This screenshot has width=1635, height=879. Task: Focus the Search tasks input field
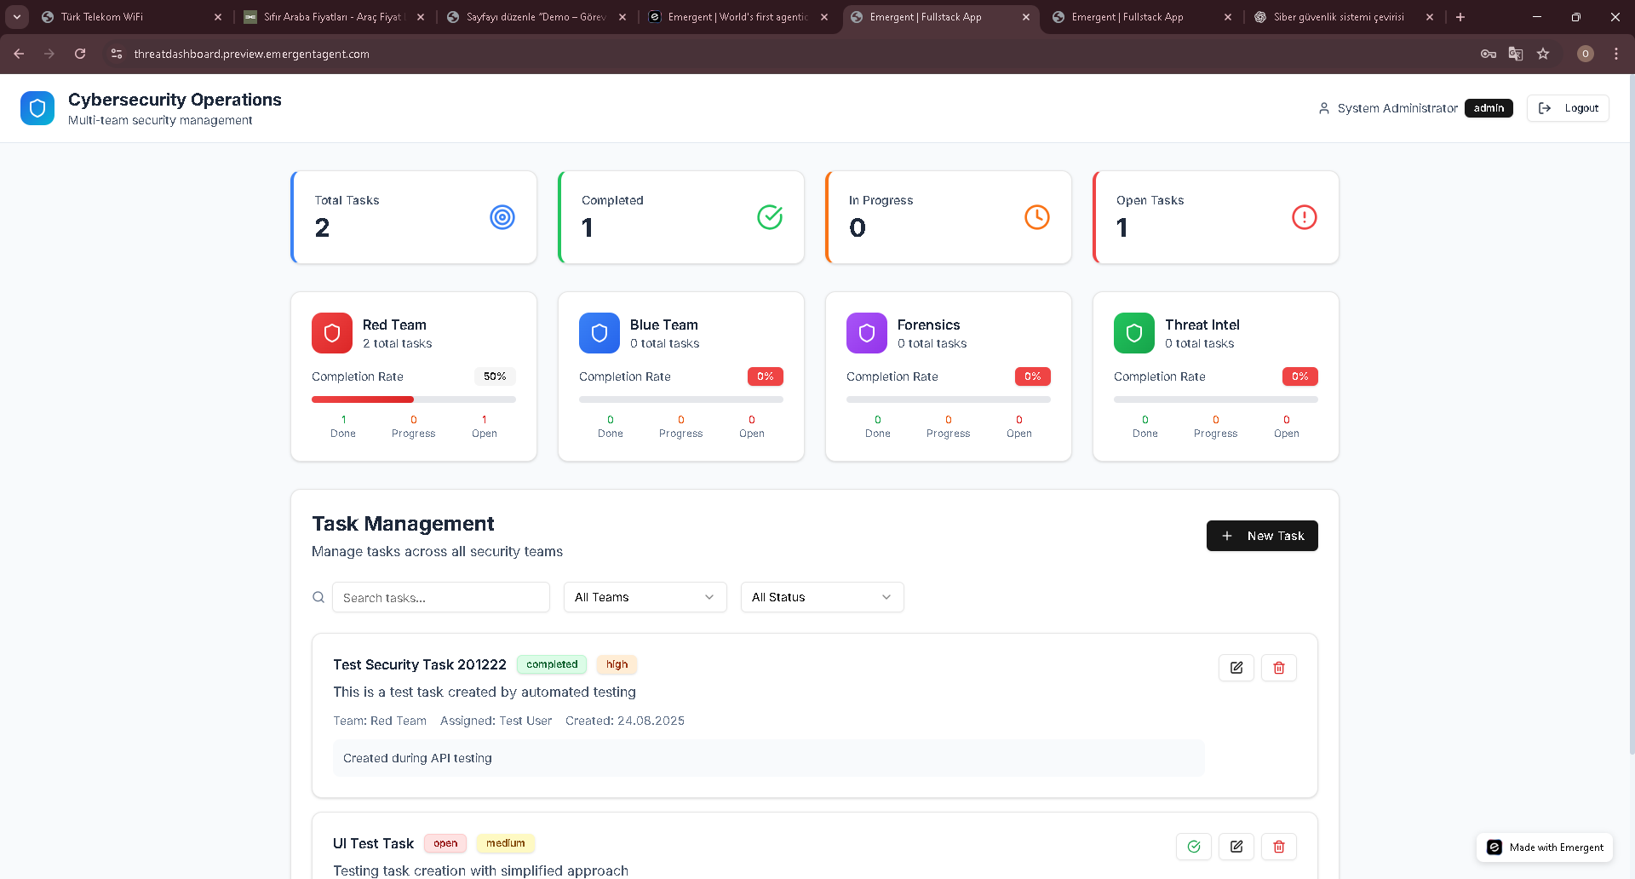(440, 598)
